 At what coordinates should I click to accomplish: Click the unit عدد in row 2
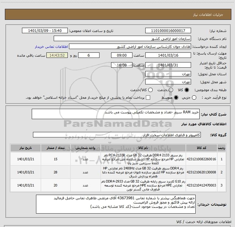85,172
